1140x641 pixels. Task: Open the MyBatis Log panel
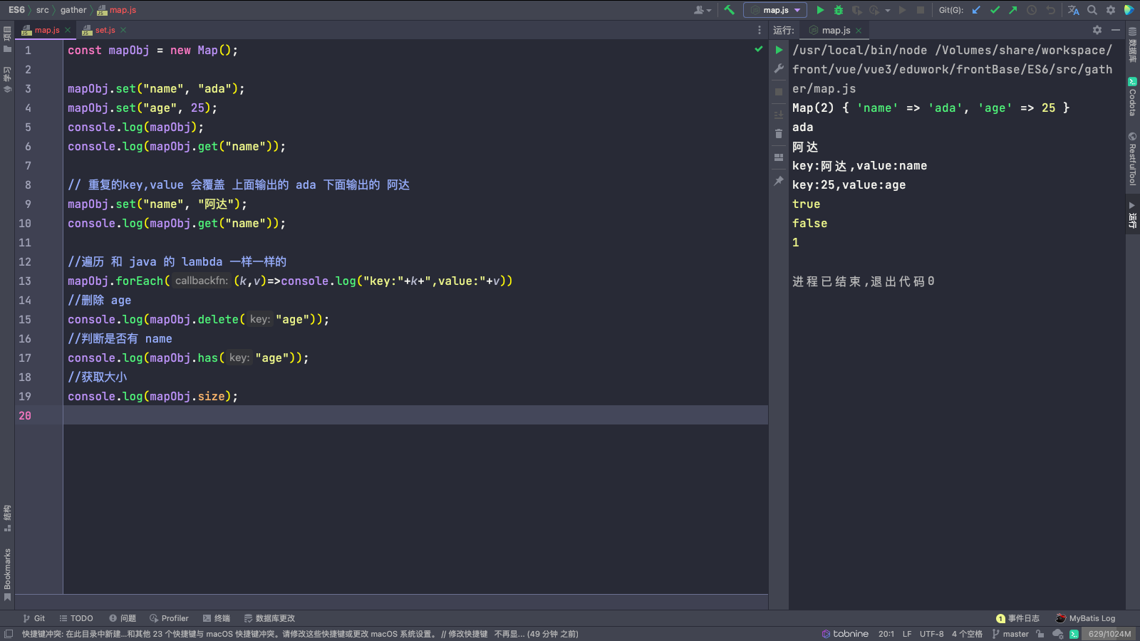point(1085,618)
